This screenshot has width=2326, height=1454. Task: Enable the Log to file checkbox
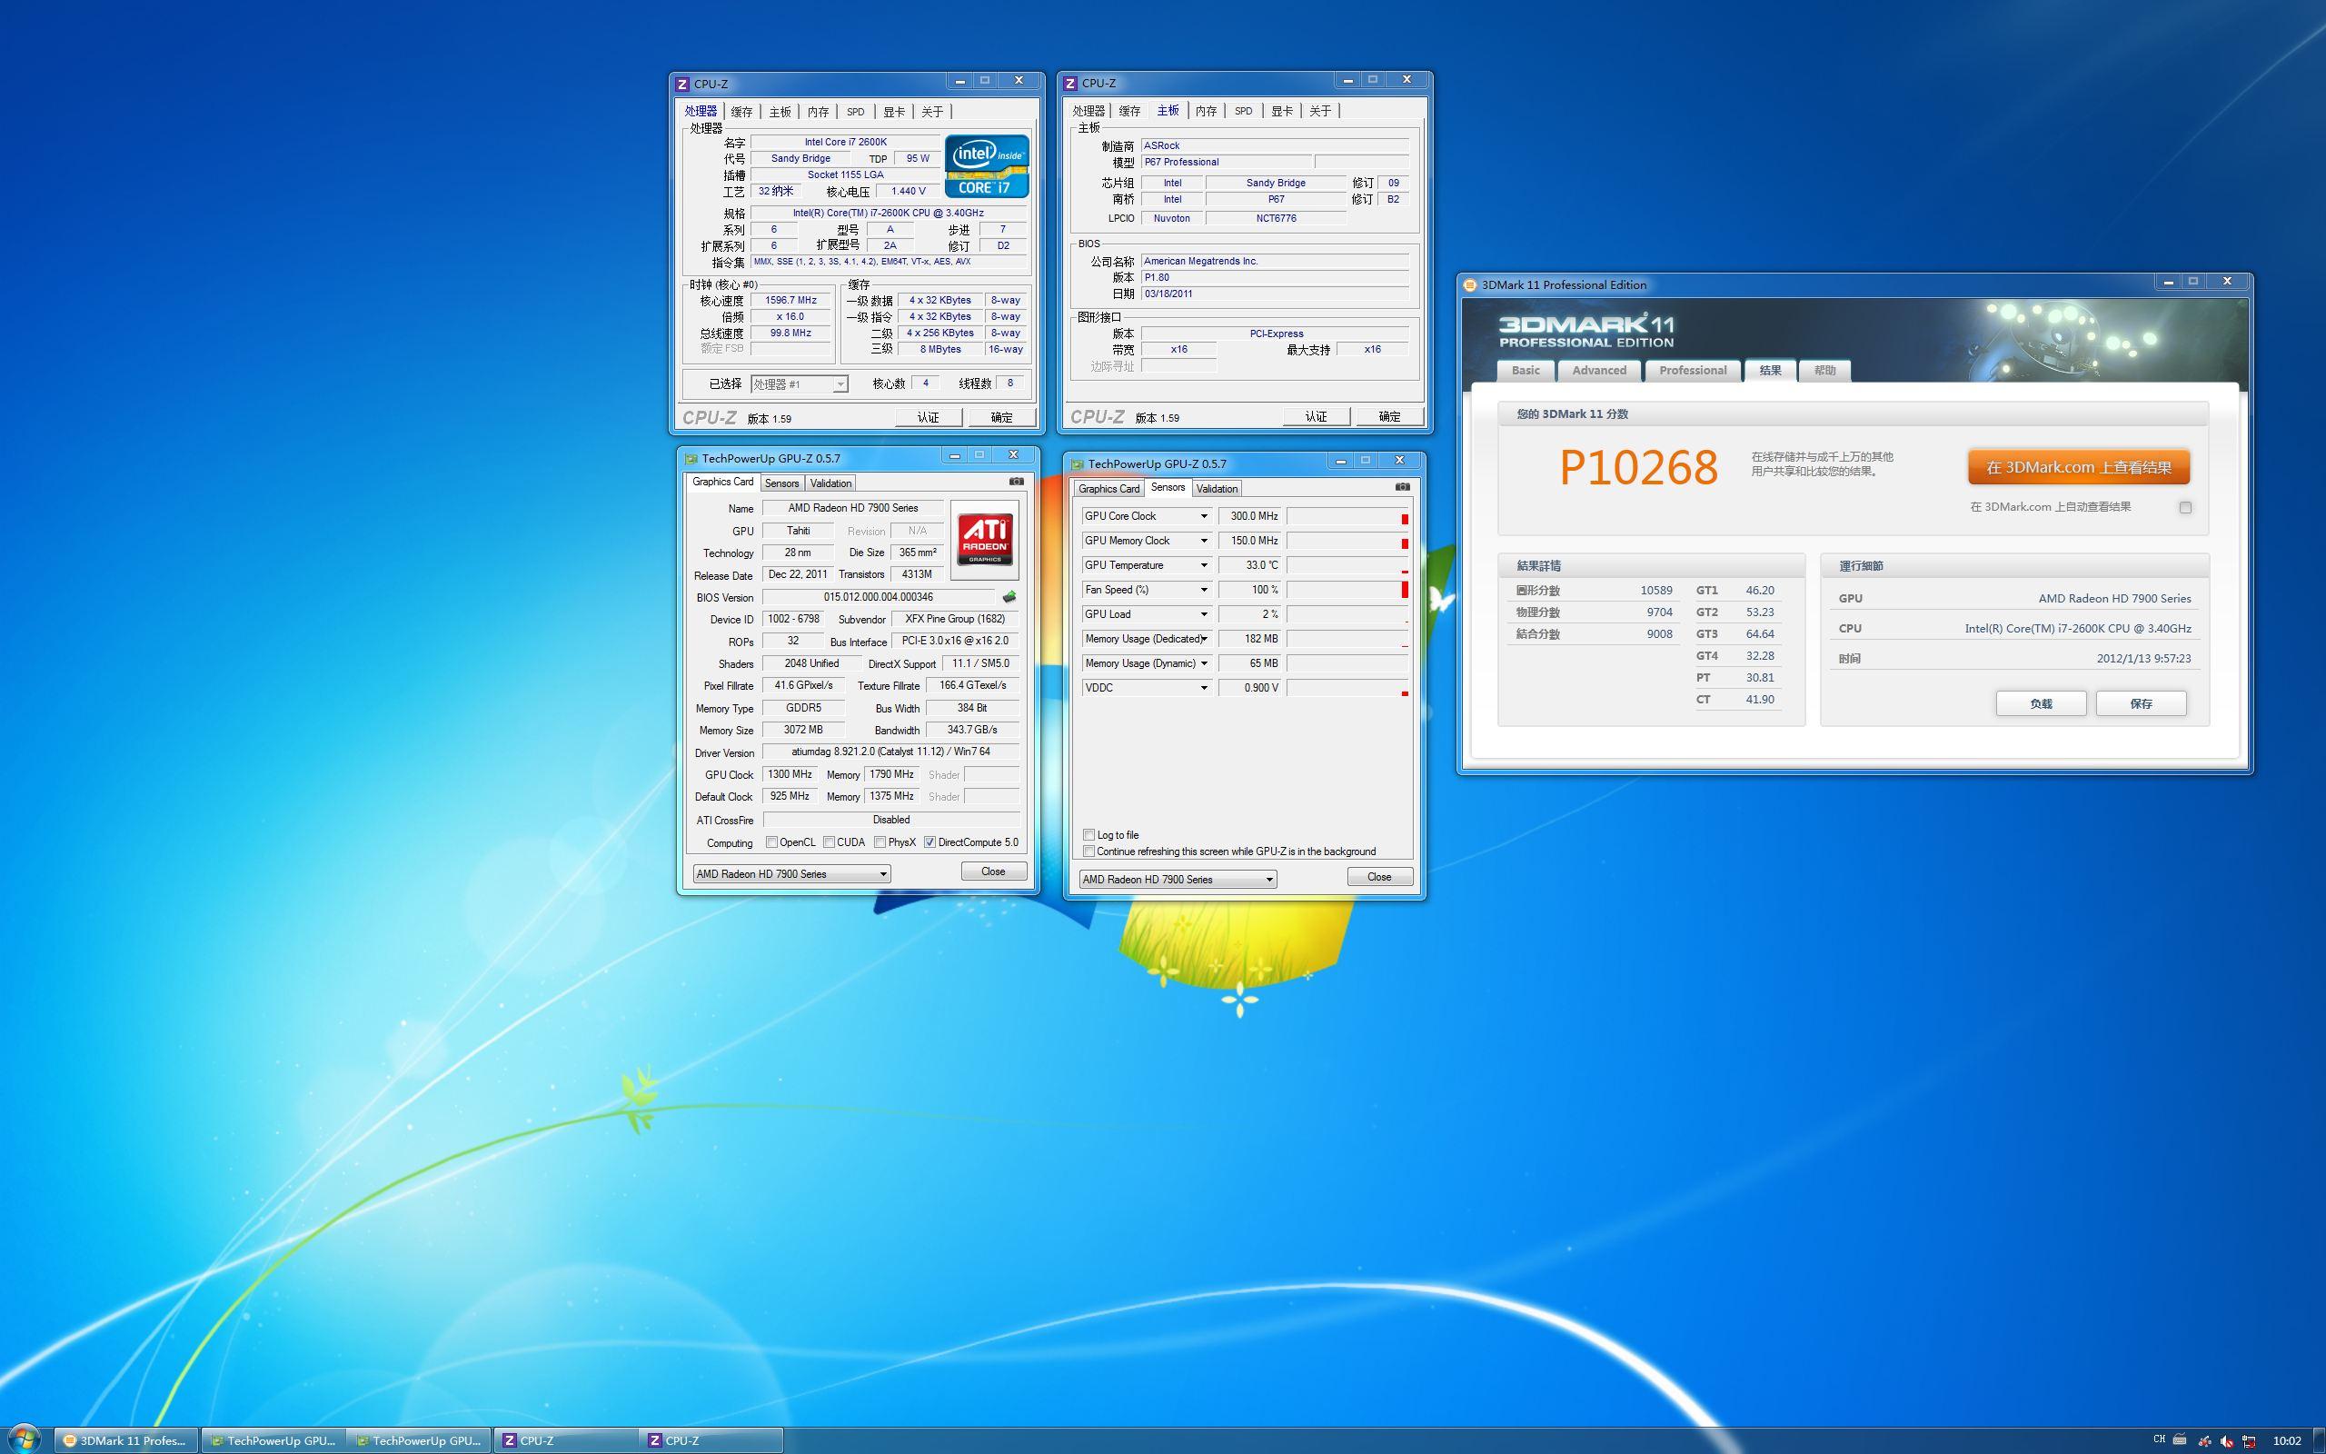(x=1089, y=835)
